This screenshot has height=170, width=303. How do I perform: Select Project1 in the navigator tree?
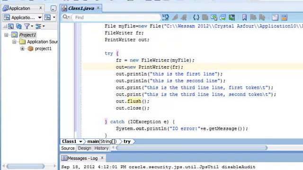tap(27, 35)
